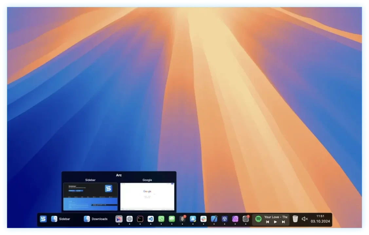Open WhatsApp from the dock
The image size is (369, 235).
pos(161,219)
